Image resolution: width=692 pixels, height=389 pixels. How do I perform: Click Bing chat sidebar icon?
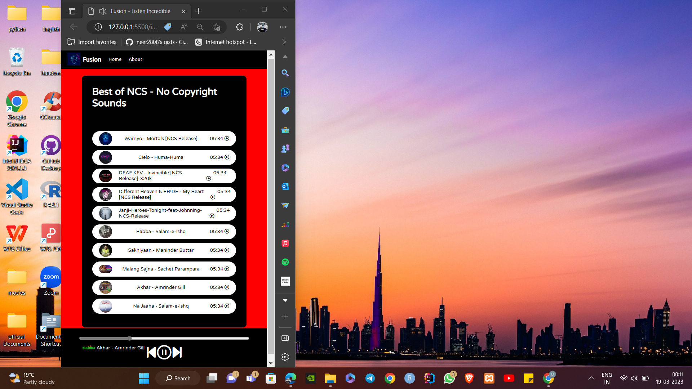pos(285,92)
